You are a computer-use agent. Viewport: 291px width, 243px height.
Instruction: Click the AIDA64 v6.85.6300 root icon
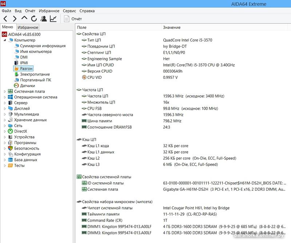click(4, 34)
